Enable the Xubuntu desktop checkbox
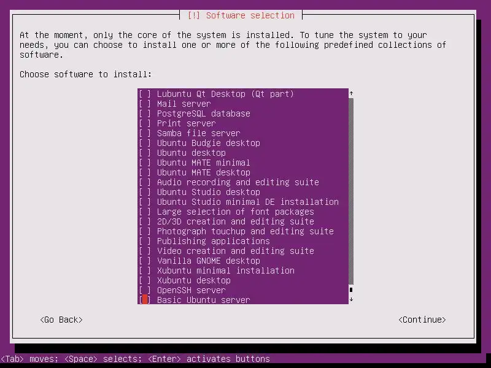This screenshot has width=491, height=368. (x=145, y=280)
